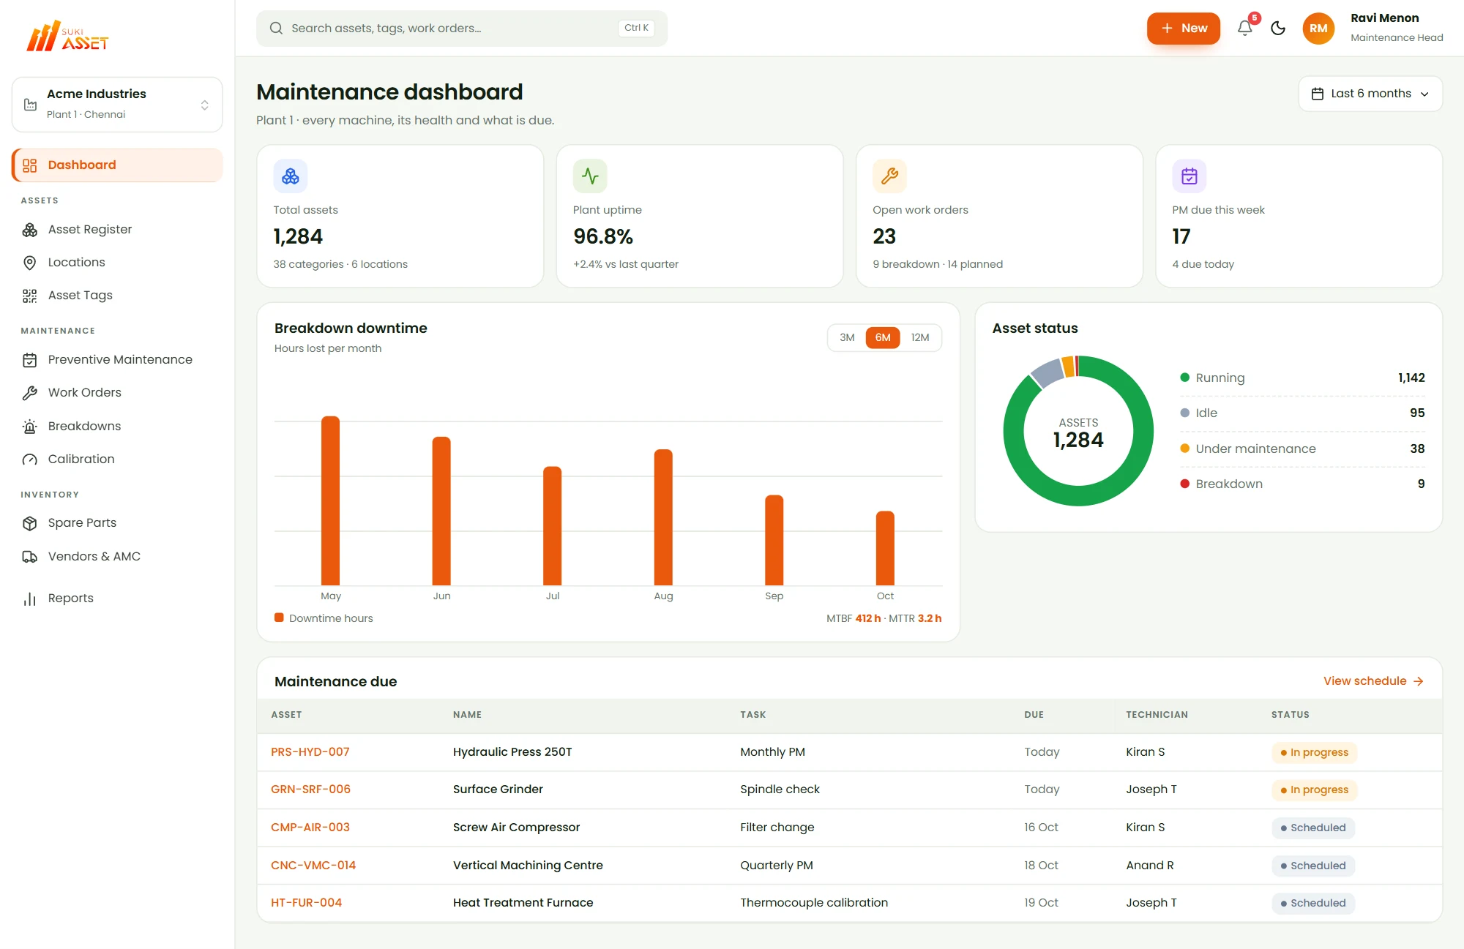Viewport: 1464px width, 949px height.
Task: Expand the Acme Industries plant switcher
Action: point(117,105)
